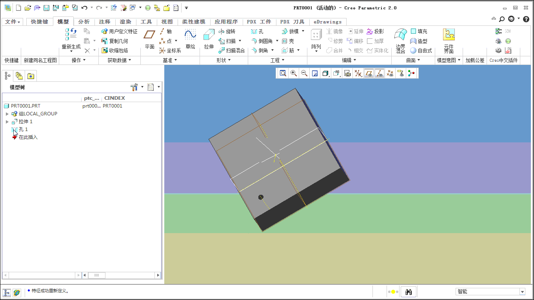Toggle model tree pane icon in status bar
The height and width of the screenshot is (300, 534).
[7, 292]
